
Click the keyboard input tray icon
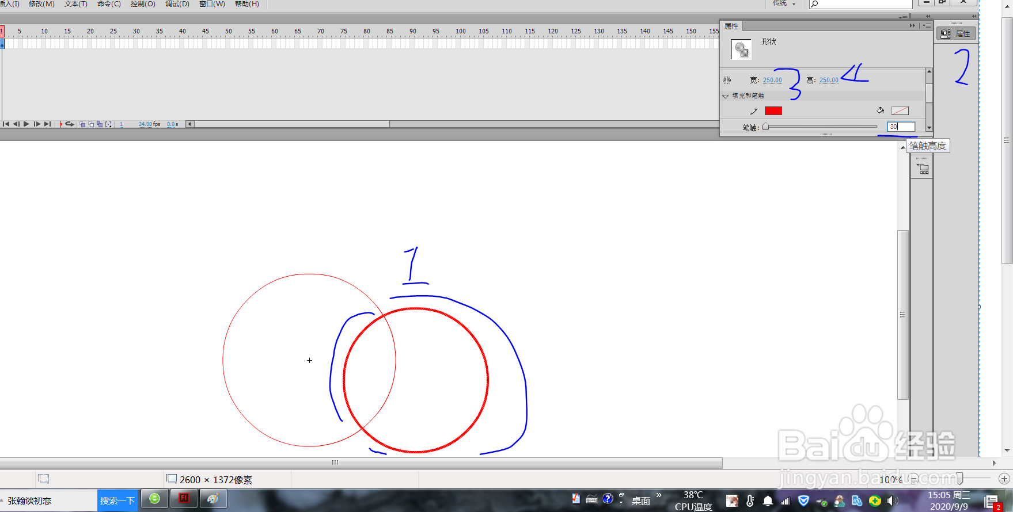point(591,499)
